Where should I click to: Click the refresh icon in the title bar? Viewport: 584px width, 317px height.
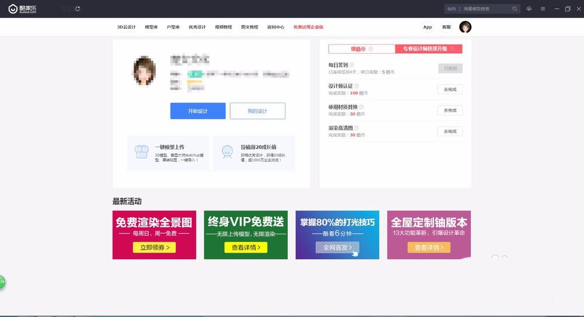point(78,9)
